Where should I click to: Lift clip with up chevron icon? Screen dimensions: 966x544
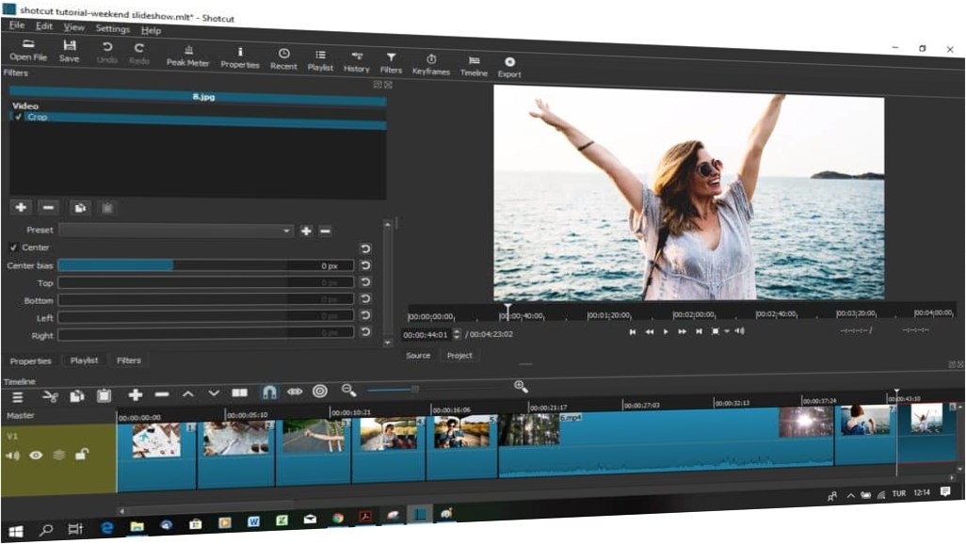click(188, 393)
